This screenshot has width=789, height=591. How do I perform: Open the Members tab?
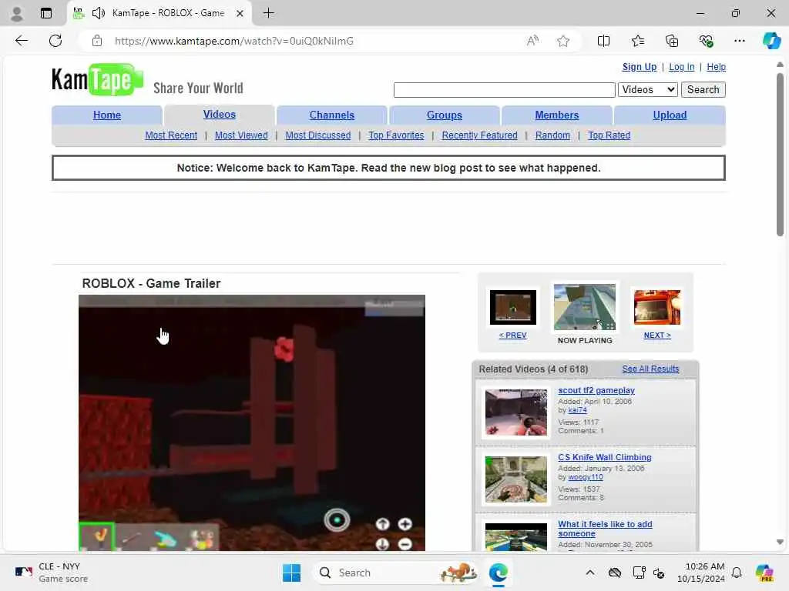[556, 115]
